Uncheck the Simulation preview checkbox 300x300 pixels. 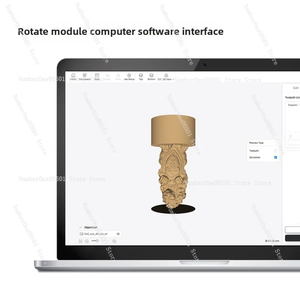click(276, 157)
